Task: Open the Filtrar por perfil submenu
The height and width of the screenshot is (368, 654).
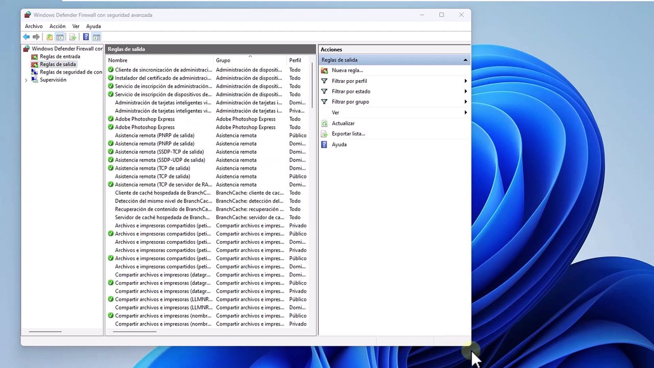Action: coord(394,81)
